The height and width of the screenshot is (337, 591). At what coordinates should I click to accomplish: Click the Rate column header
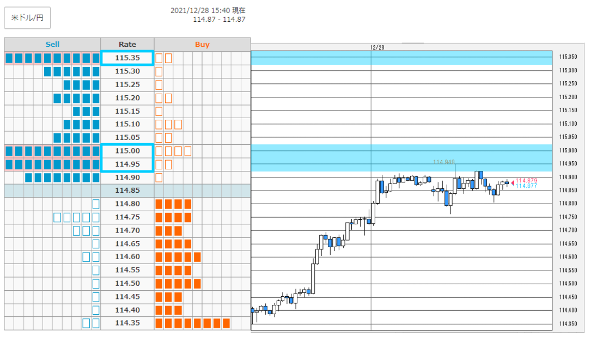[x=127, y=45]
